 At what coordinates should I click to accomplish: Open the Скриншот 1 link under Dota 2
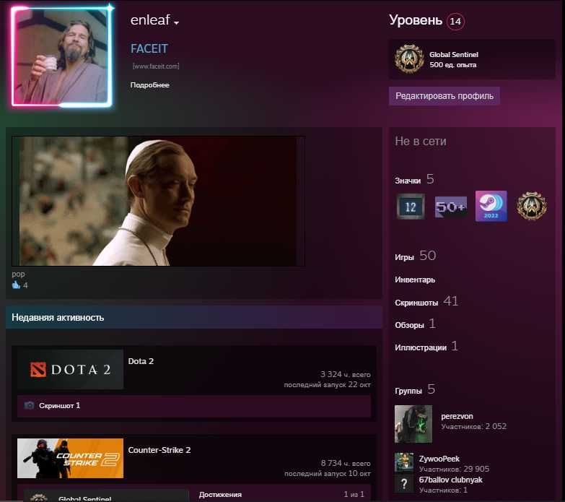click(59, 406)
